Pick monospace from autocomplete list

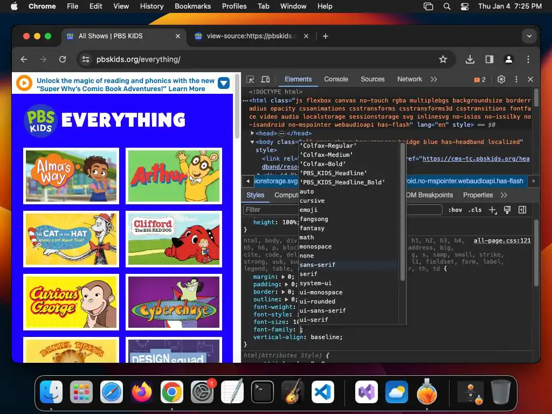(x=315, y=246)
